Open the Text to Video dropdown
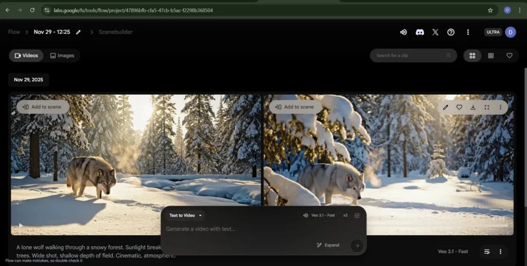 pos(186,215)
